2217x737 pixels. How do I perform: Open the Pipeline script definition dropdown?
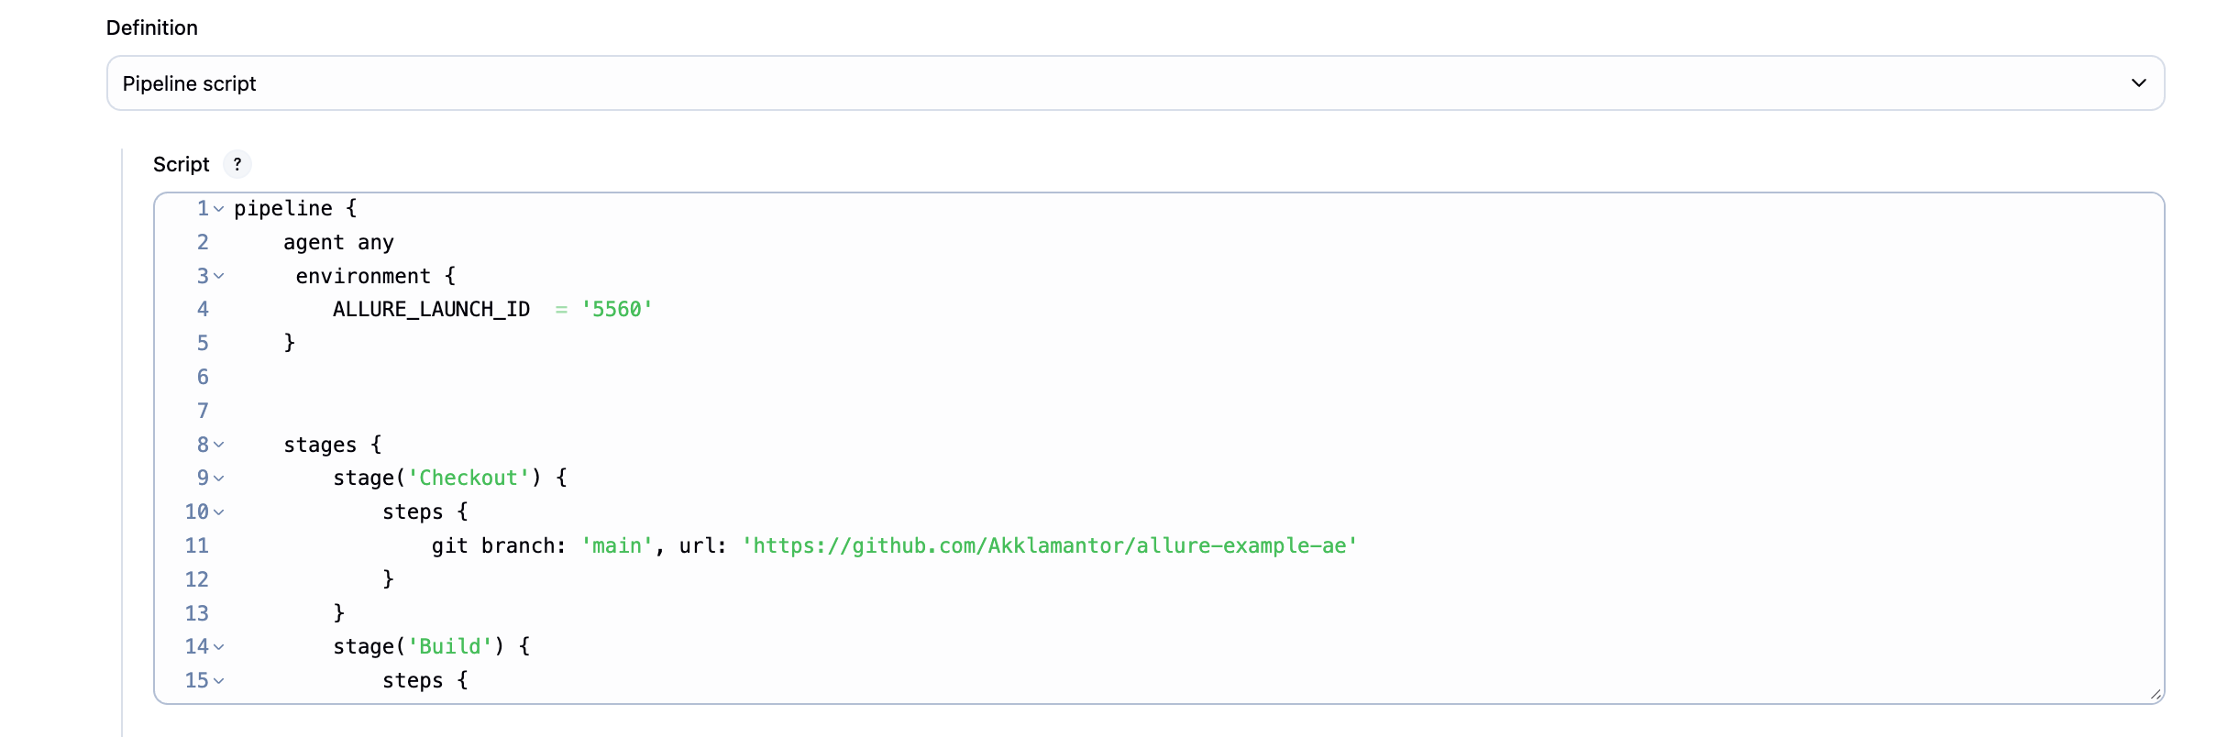tap(1135, 83)
